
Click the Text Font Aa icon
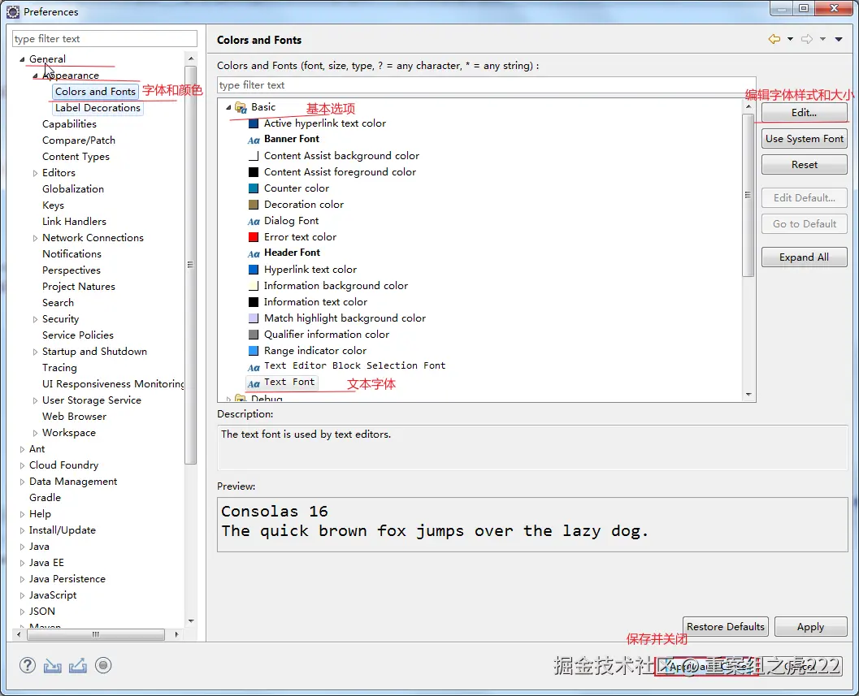click(254, 383)
